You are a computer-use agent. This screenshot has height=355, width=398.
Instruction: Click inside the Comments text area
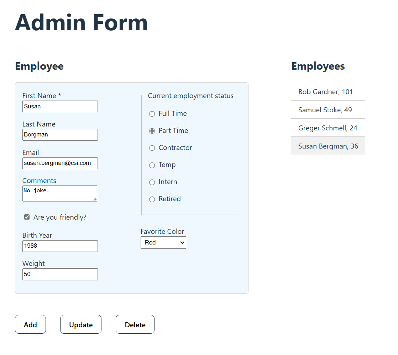tap(59, 193)
